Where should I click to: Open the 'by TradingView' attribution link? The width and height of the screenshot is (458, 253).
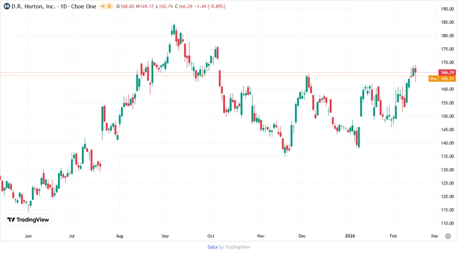coord(235,247)
